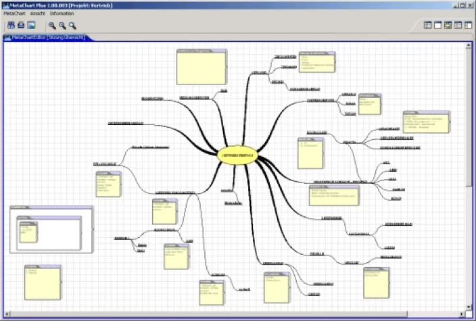This screenshot has height=321, width=476.
Task: Select the third layout icon at top right
Action: [448, 26]
